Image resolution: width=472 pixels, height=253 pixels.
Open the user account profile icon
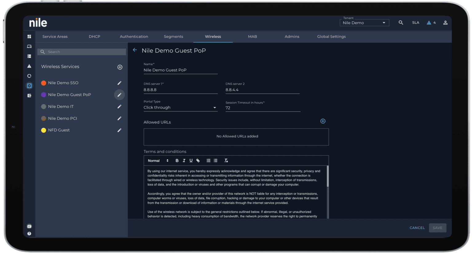445,23
